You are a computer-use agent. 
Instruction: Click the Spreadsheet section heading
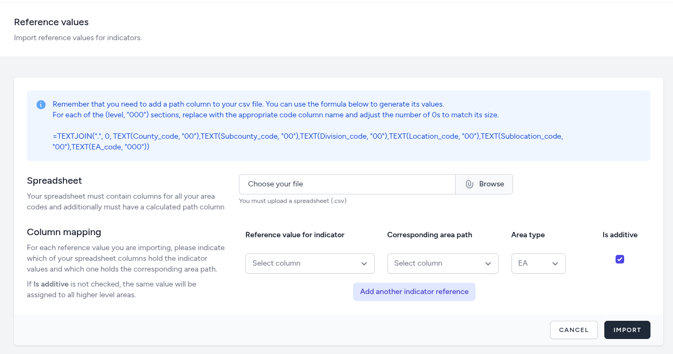(x=54, y=181)
